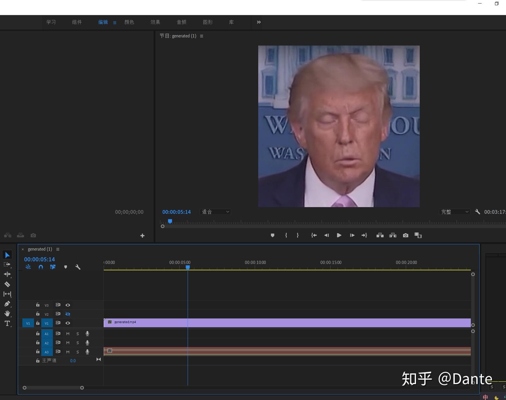Toggle V3 track visibility eye

(68, 305)
